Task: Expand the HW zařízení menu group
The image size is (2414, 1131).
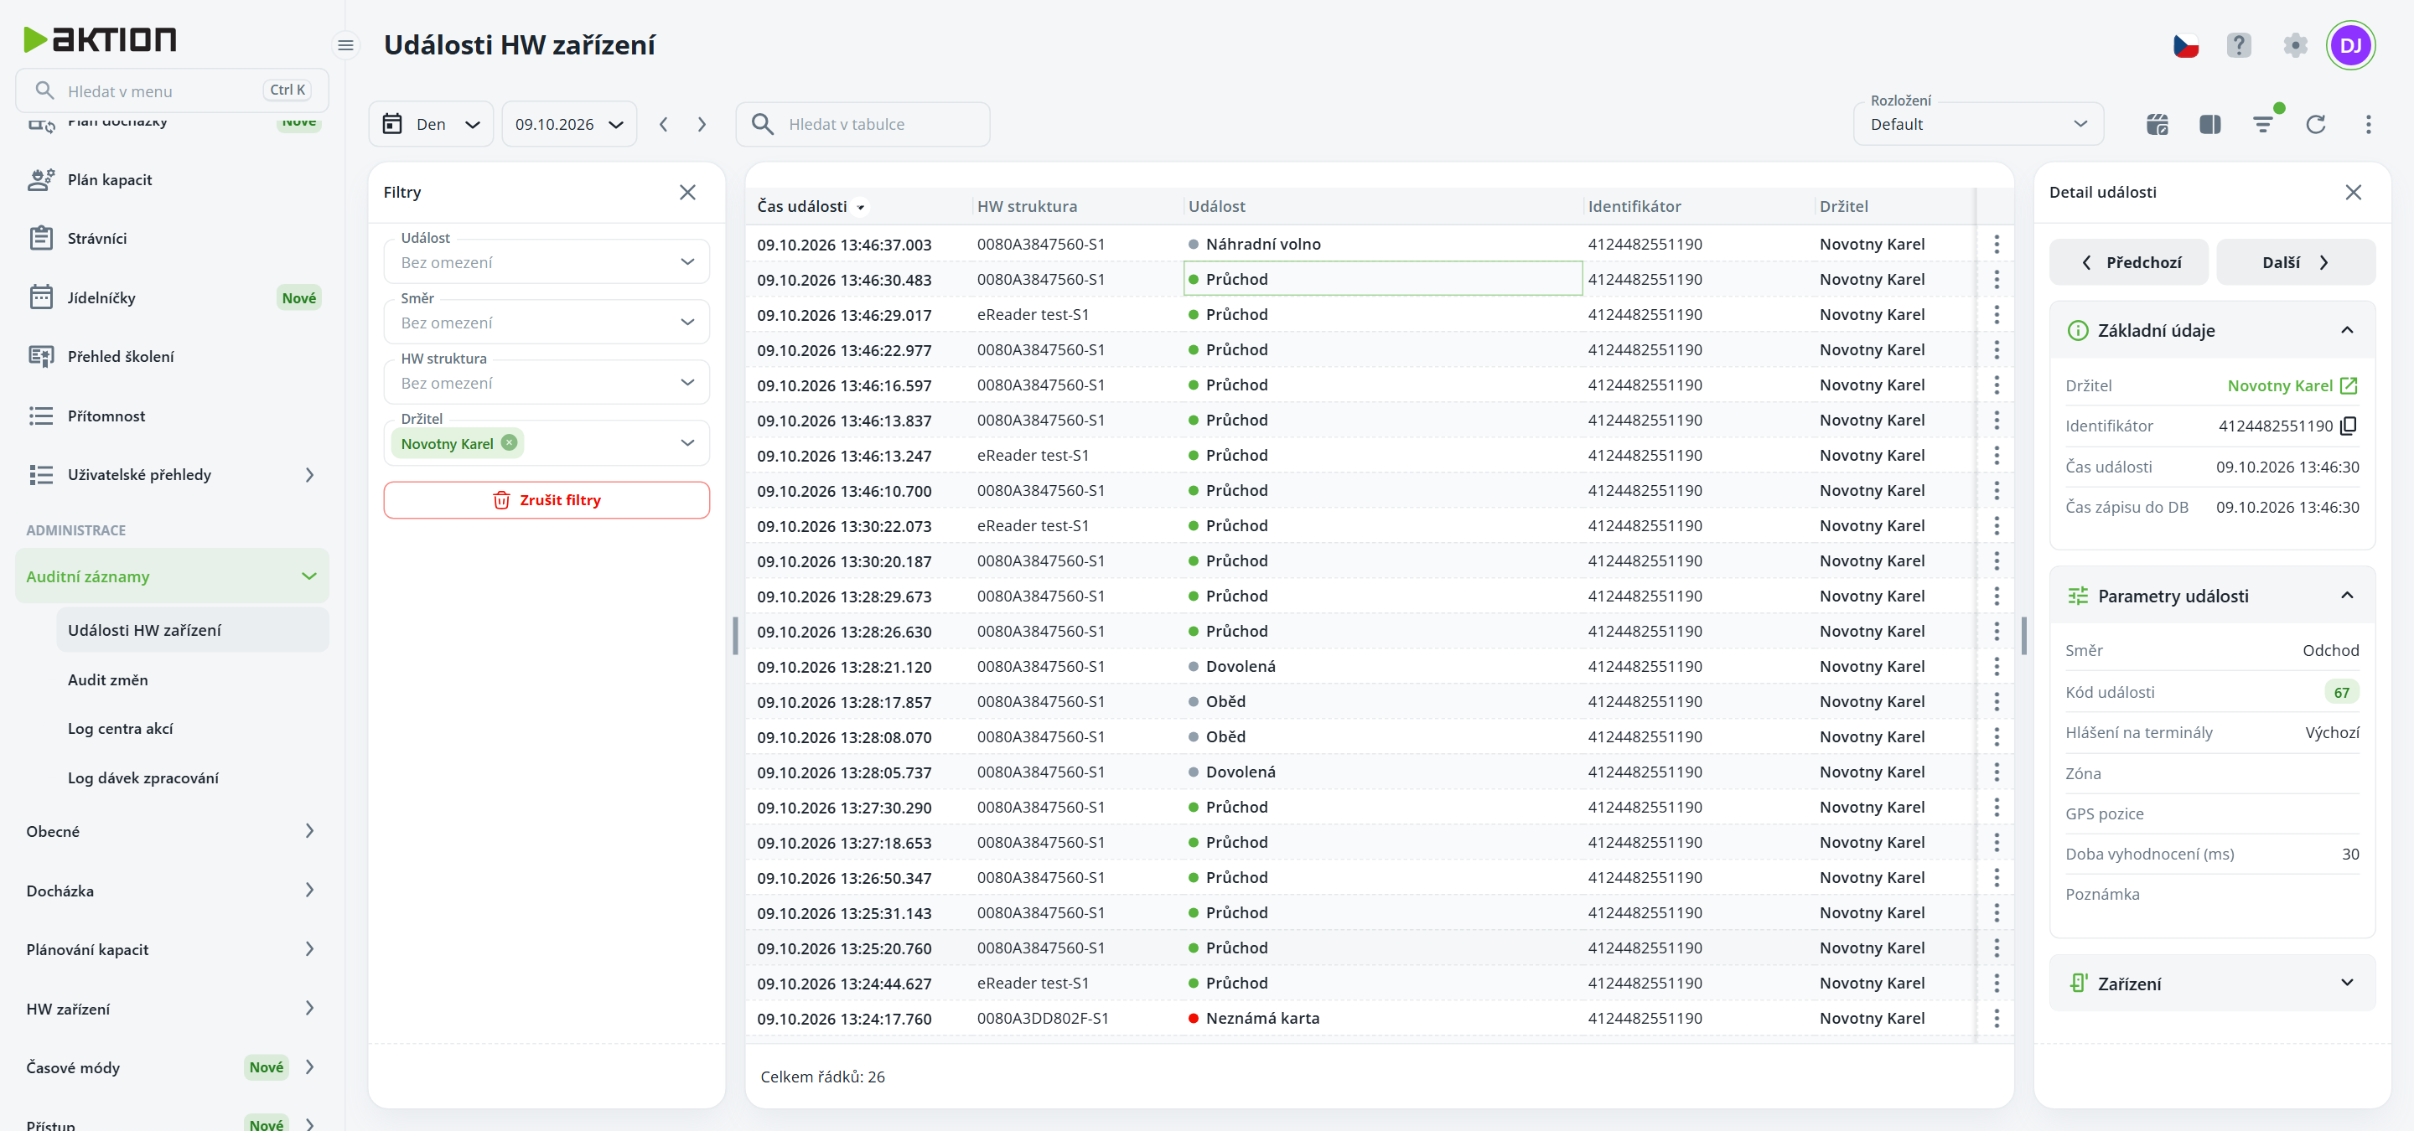Action: (x=173, y=1010)
